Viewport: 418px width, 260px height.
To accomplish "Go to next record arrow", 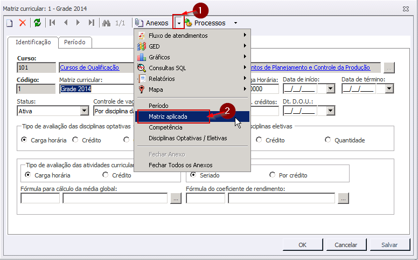I will pos(79,23).
